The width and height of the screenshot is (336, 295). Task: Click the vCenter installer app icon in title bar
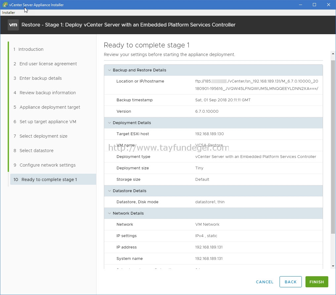click(x=5, y=5)
